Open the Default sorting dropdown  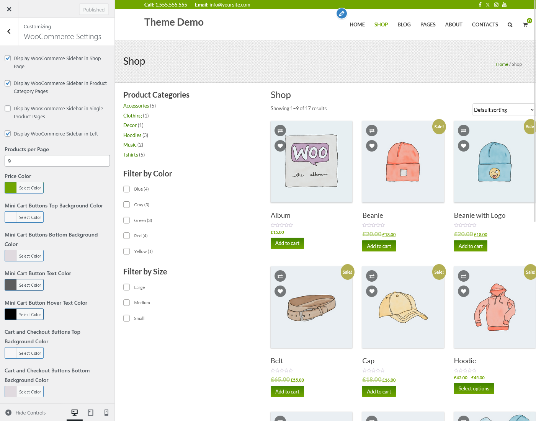(503, 110)
